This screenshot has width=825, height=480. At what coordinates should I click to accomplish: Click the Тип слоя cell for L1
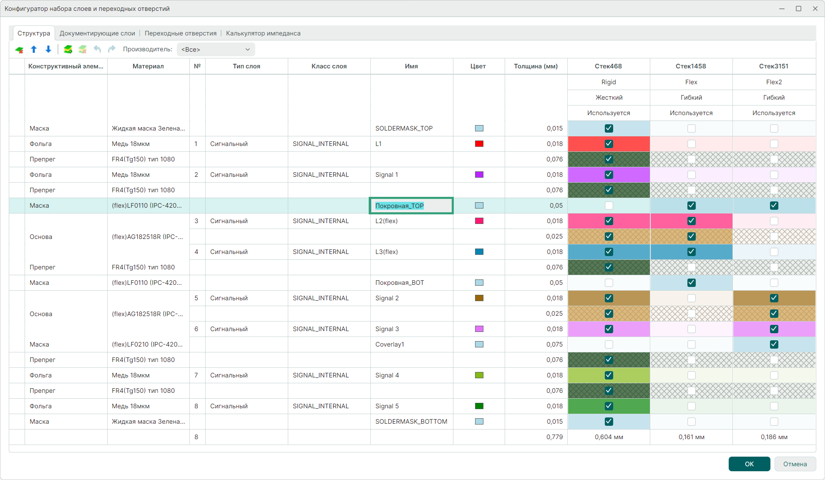coord(246,144)
